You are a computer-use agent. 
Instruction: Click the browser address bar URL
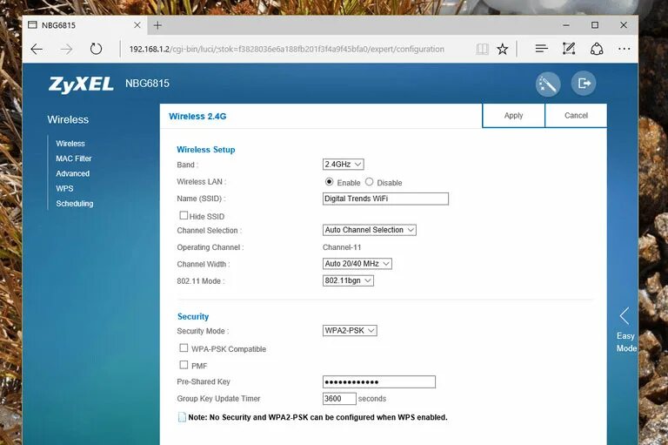click(287, 49)
